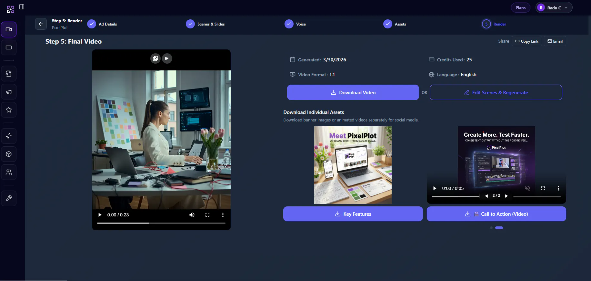The width and height of the screenshot is (591, 281).
Task: Toggle the sidebar panel icon
Action: pyautogui.click(x=22, y=7)
